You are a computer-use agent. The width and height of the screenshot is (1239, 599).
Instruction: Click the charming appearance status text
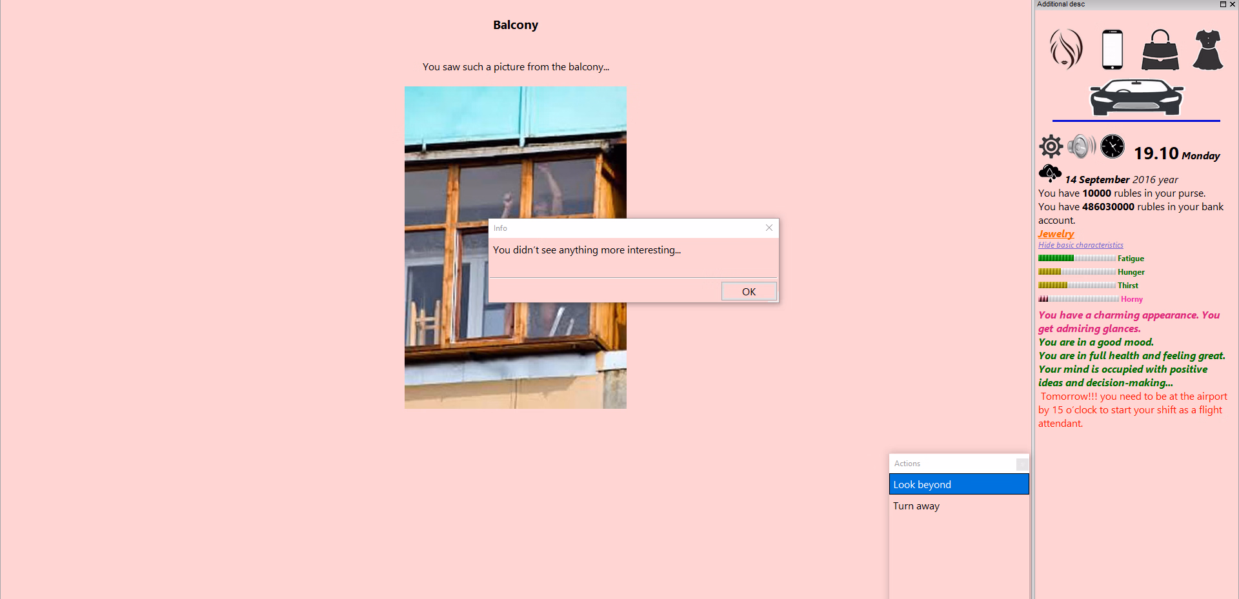point(1129,322)
